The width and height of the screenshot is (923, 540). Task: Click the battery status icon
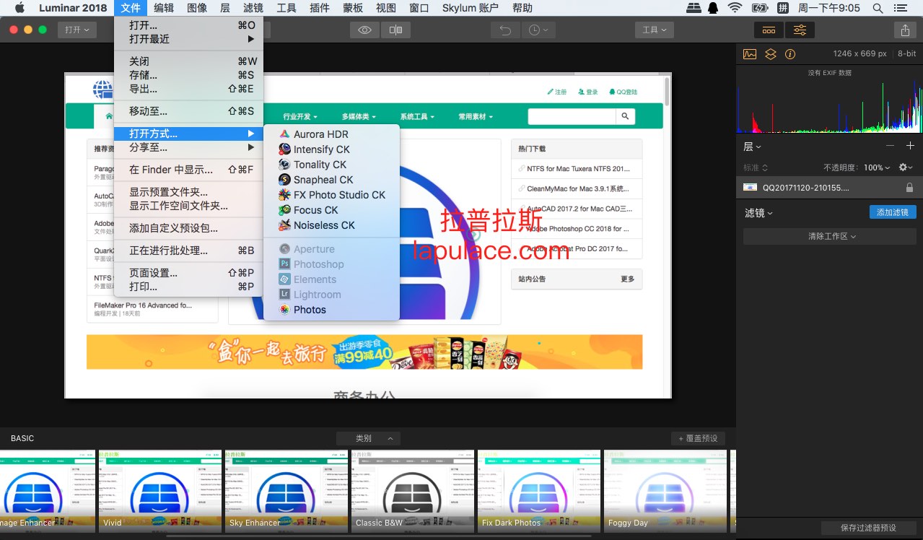(760, 8)
